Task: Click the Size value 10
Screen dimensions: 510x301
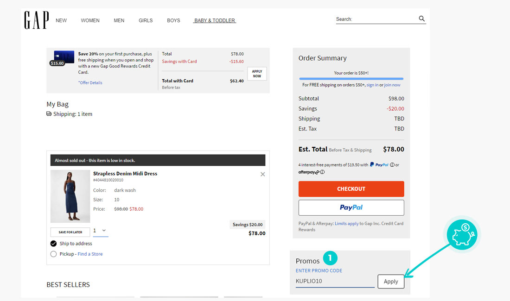Action: point(117,200)
